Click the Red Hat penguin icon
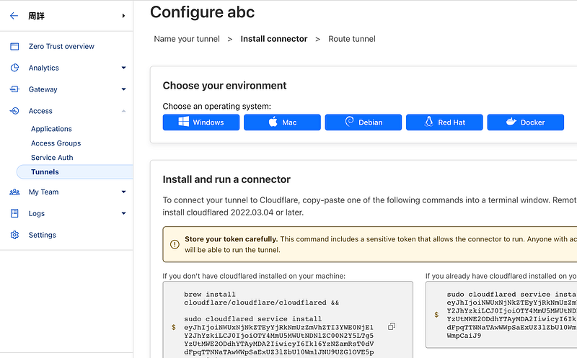The height and width of the screenshot is (358, 577). 428,122
